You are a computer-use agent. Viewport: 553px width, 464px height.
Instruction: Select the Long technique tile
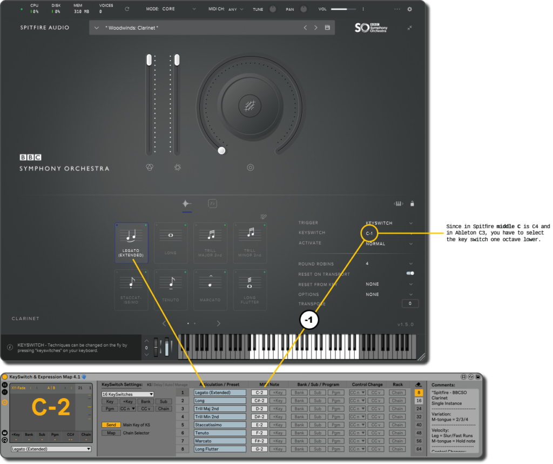pos(170,243)
